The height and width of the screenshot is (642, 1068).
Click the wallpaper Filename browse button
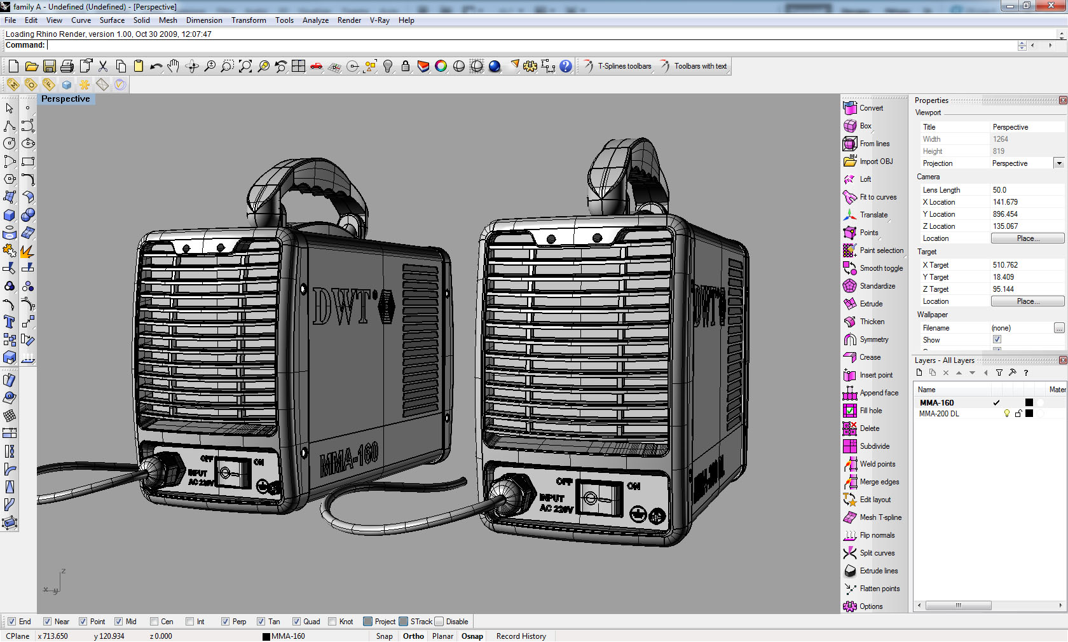pos(1058,328)
